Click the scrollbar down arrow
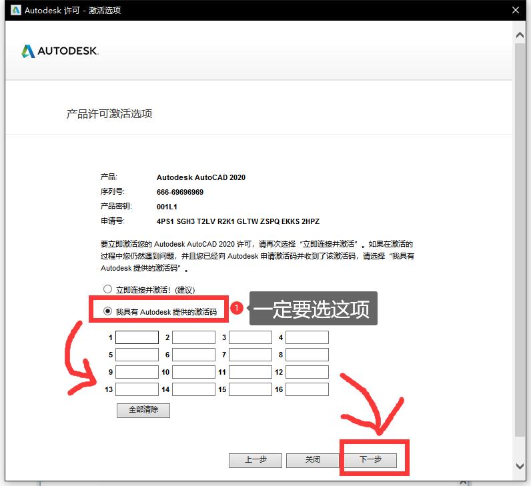 pos(520,466)
